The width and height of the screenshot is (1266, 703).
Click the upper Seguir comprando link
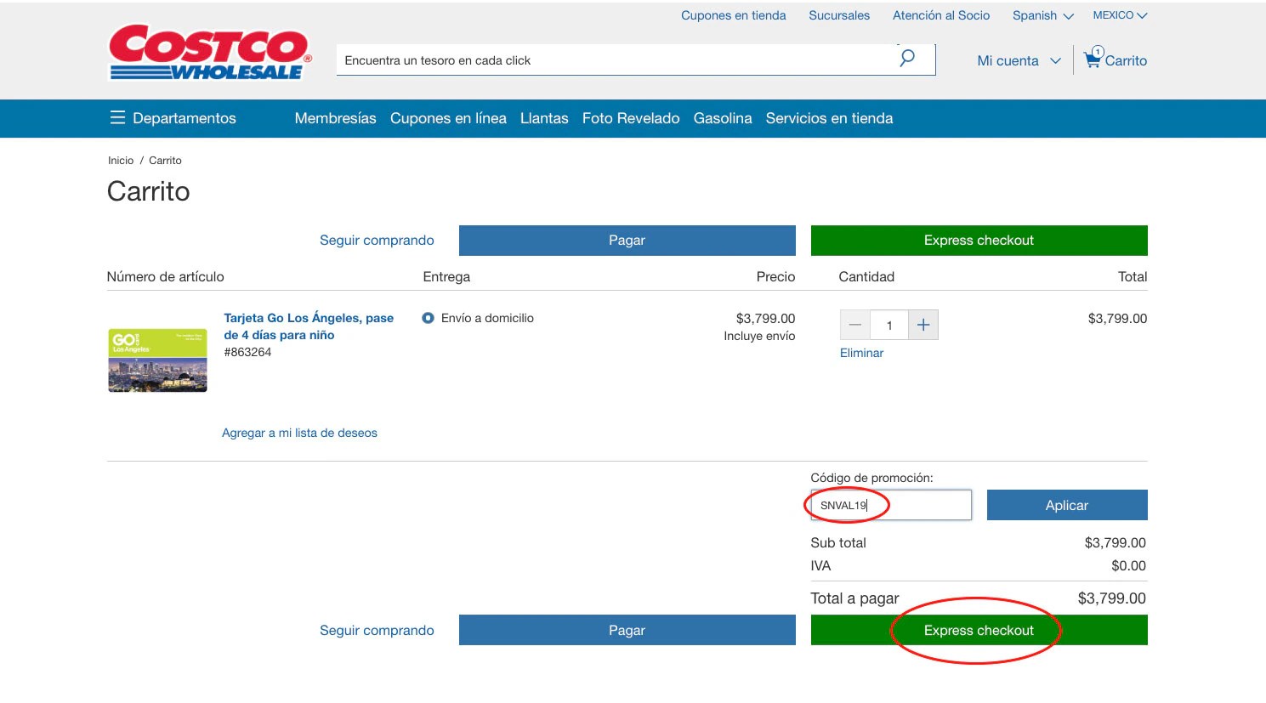point(377,241)
